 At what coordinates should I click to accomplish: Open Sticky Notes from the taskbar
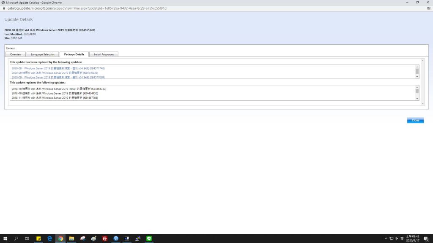38,238
